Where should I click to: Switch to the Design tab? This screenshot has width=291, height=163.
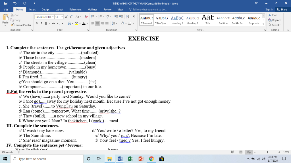45,10
